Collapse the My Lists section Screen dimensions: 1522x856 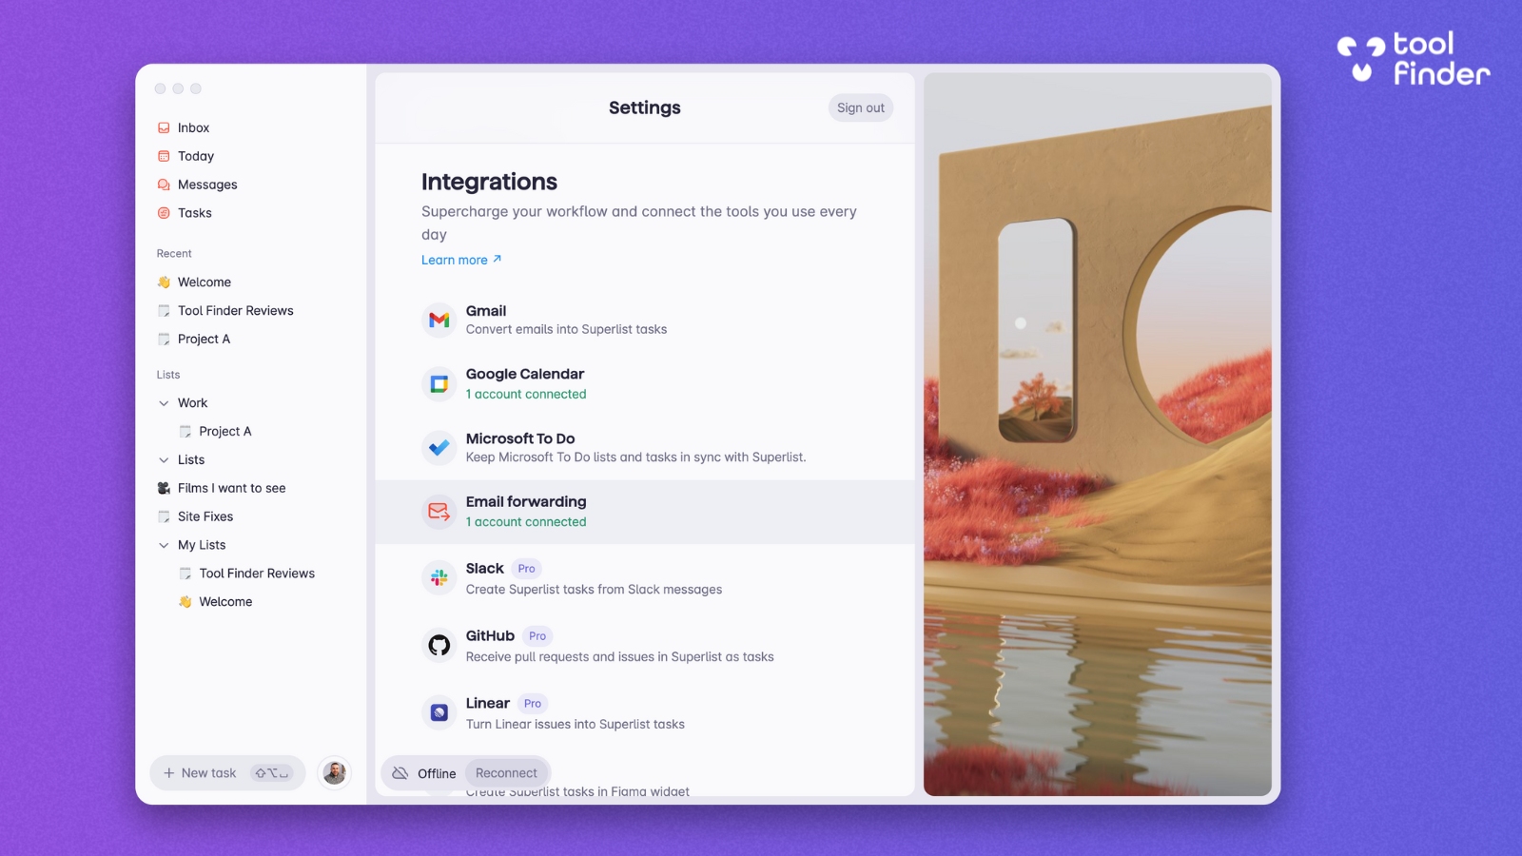(164, 544)
